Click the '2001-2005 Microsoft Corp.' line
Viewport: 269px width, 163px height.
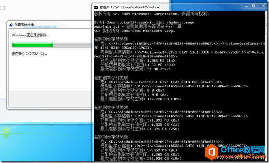point(134,31)
